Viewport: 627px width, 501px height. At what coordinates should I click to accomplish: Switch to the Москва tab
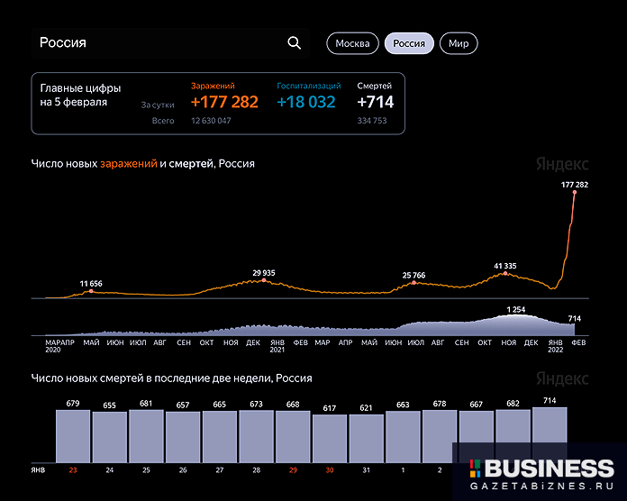tap(352, 43)
